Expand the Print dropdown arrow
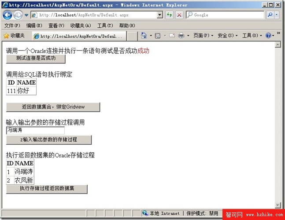Screen dimensions: 285x220 188,36
